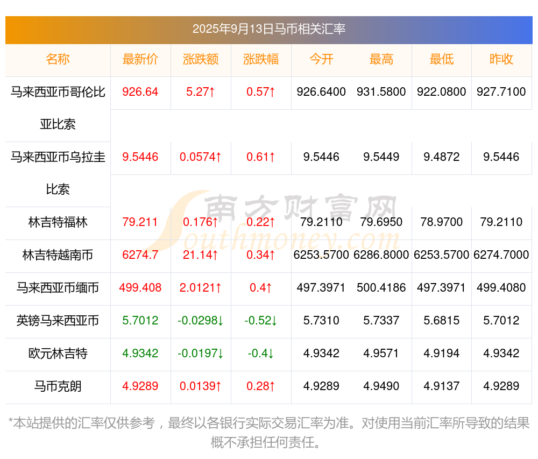Viewport: 538px width, 459px height.
Task: Select the 最低 column header
Action: click(x=442, y=59)
